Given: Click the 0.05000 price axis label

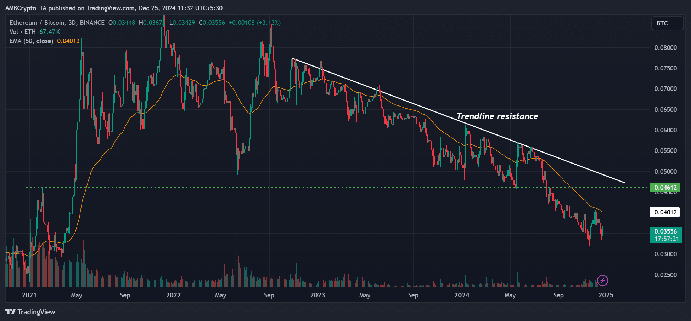Looking at the screenshot, I should click(665, 172).
